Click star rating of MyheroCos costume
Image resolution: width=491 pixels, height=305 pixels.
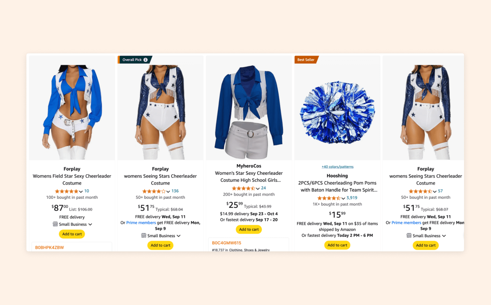pos(244,188)
